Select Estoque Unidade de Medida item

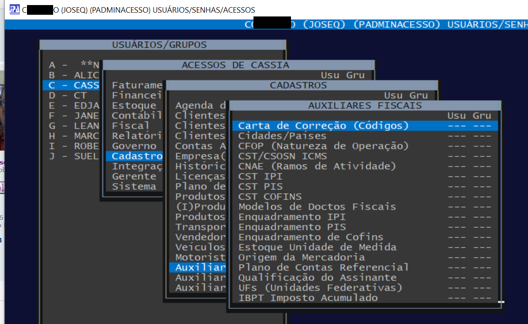pyautogui.click(x=317, y=247)
